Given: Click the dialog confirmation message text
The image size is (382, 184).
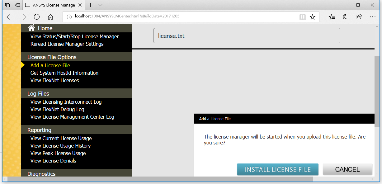Looking at the screenshot, I should 285,140.
